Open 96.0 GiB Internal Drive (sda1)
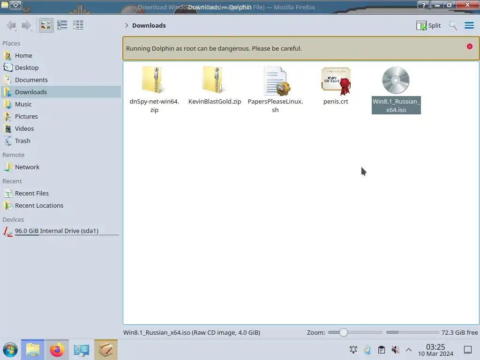The width and height of the screenshot is (480, 360). 61,231
